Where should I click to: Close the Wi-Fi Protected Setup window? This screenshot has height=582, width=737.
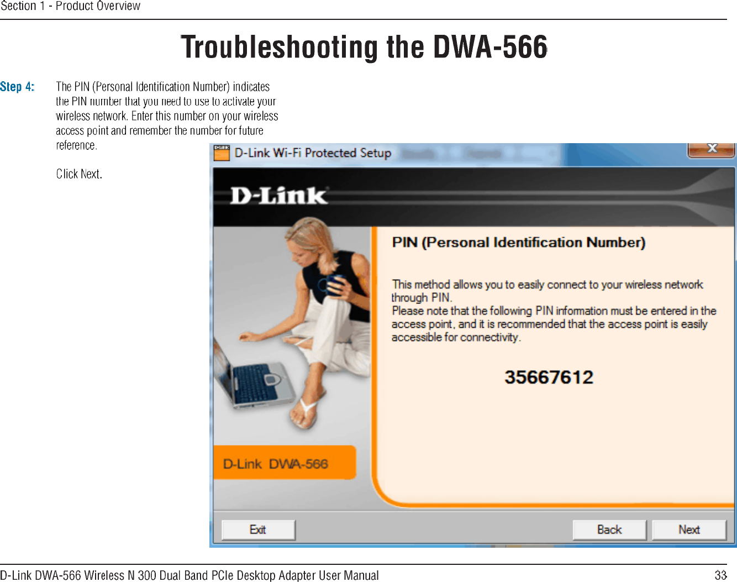tap(712, 149)
